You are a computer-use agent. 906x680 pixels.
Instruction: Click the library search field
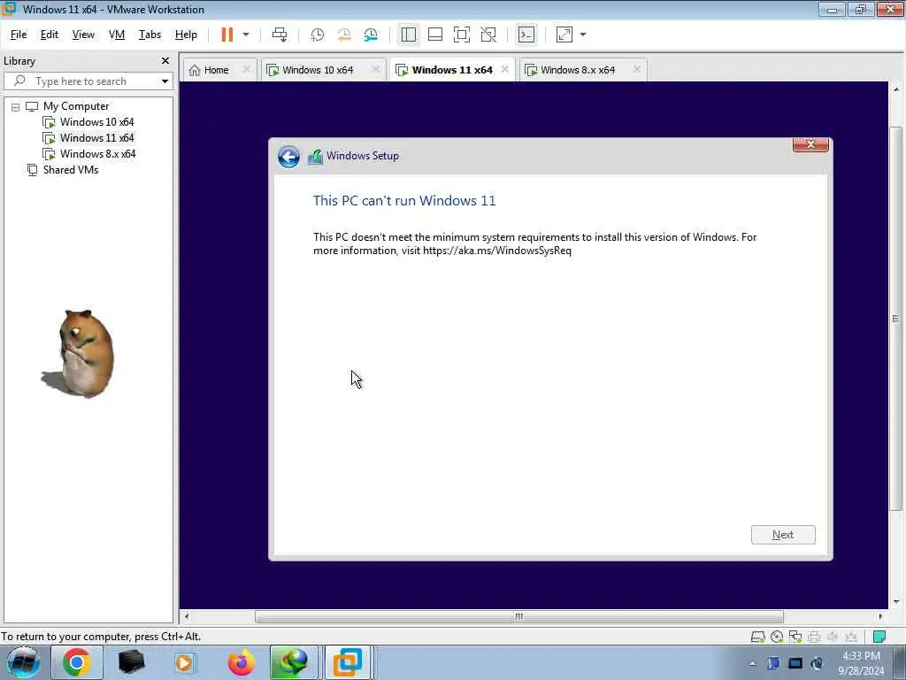[87, 81]
